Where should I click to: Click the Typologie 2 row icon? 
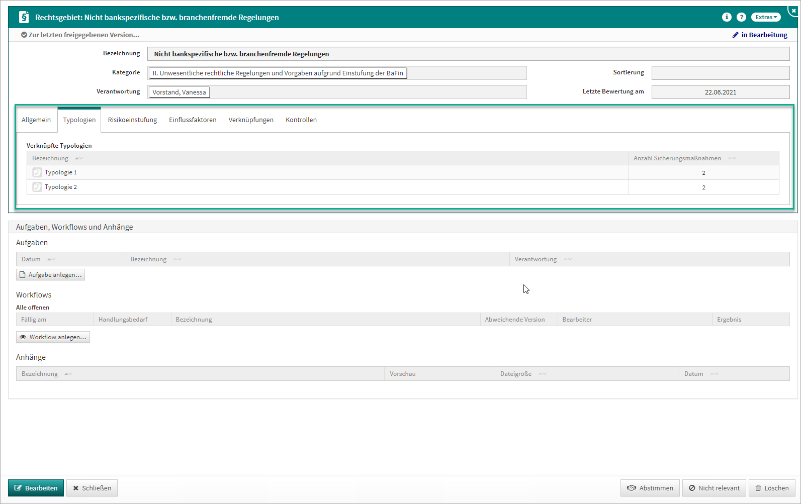click(x=37, y=187)
